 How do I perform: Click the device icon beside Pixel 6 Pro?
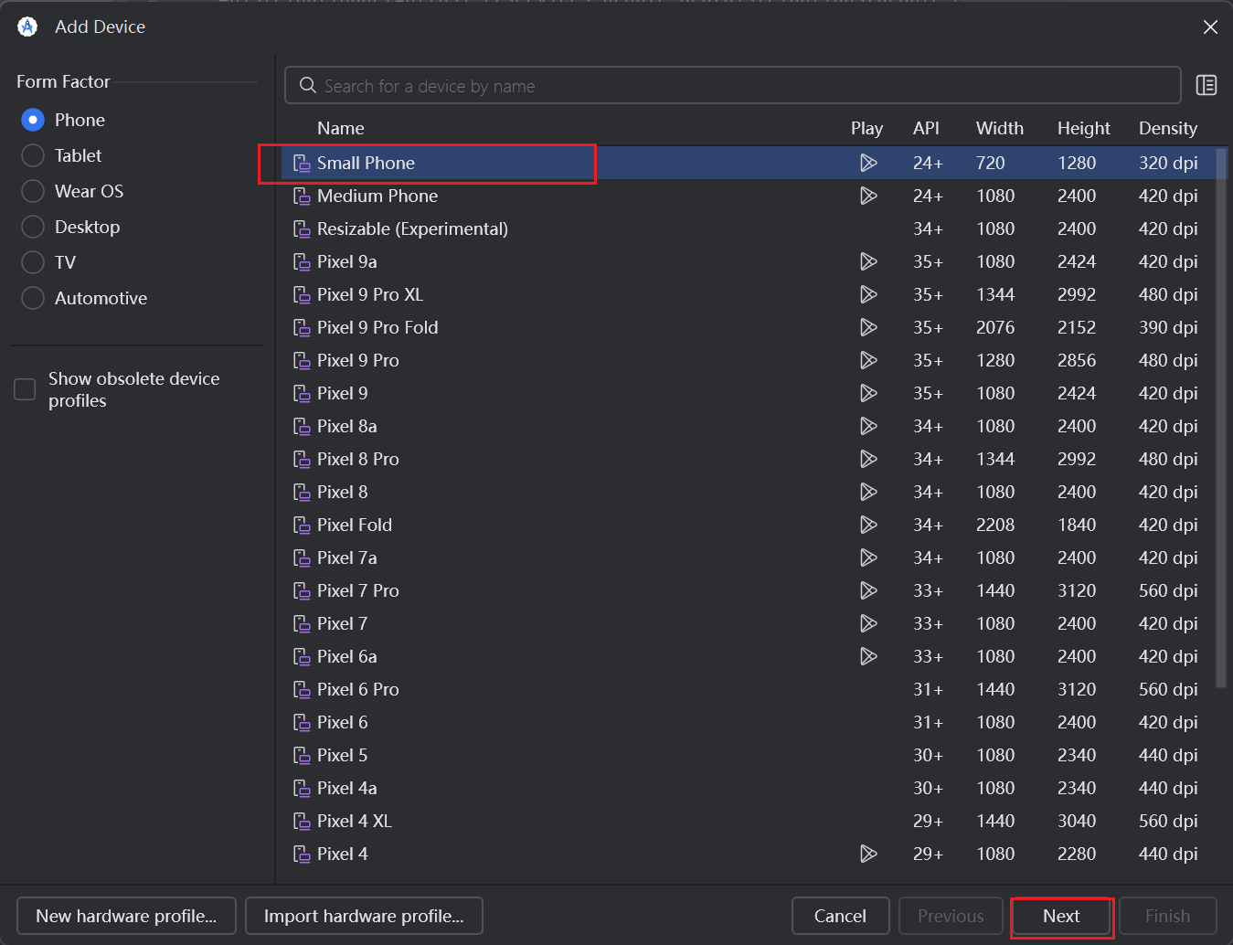(302, 689)
